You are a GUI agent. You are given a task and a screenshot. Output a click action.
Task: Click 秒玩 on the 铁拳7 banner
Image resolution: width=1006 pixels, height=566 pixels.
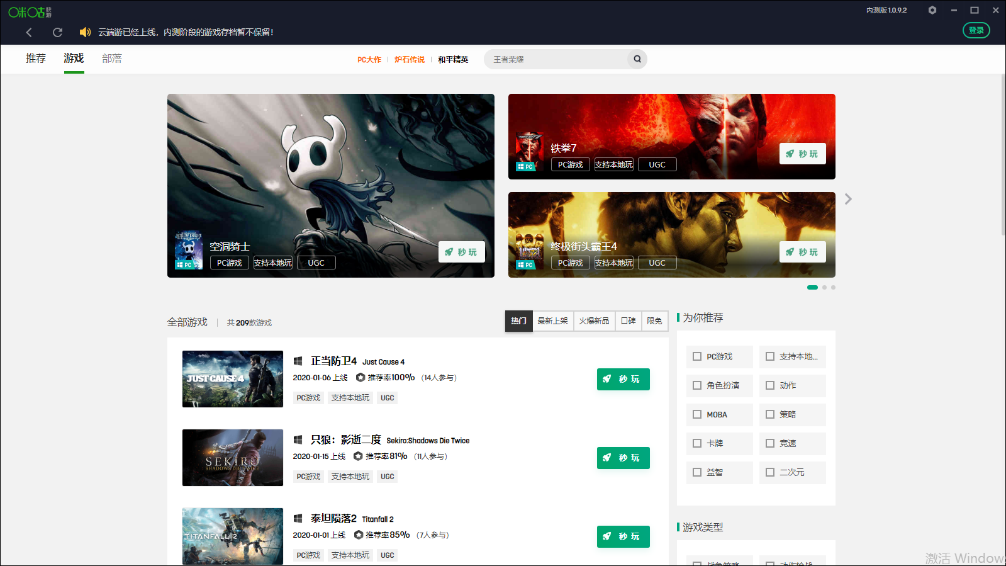tap(803, 154)
